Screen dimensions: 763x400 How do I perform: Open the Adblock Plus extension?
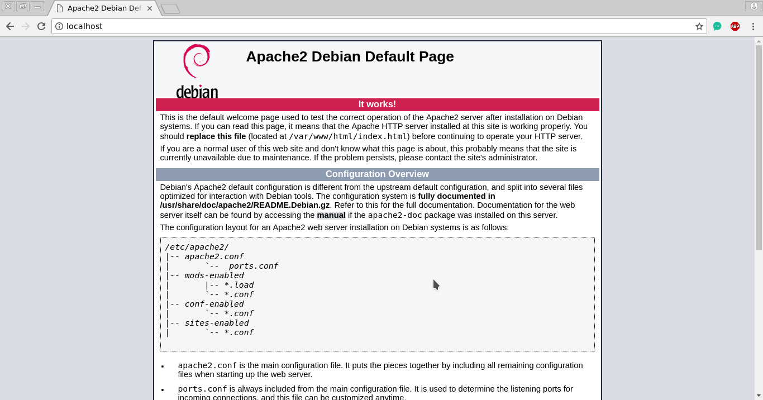click(x=735, y=26)
